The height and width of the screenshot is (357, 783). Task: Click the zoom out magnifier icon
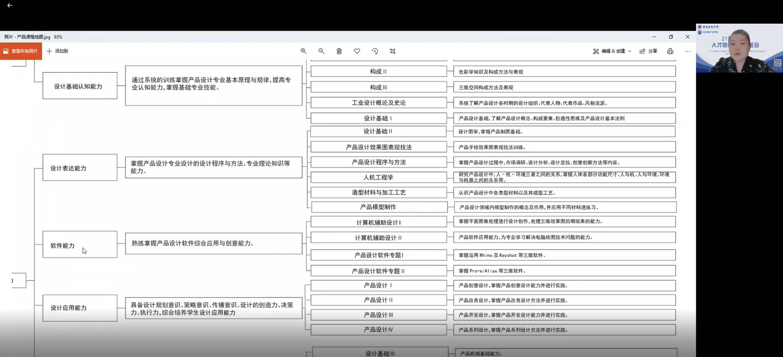pyautogui.click(x=321, y=51)
